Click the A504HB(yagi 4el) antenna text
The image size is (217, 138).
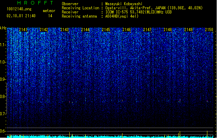pos(122,16)
